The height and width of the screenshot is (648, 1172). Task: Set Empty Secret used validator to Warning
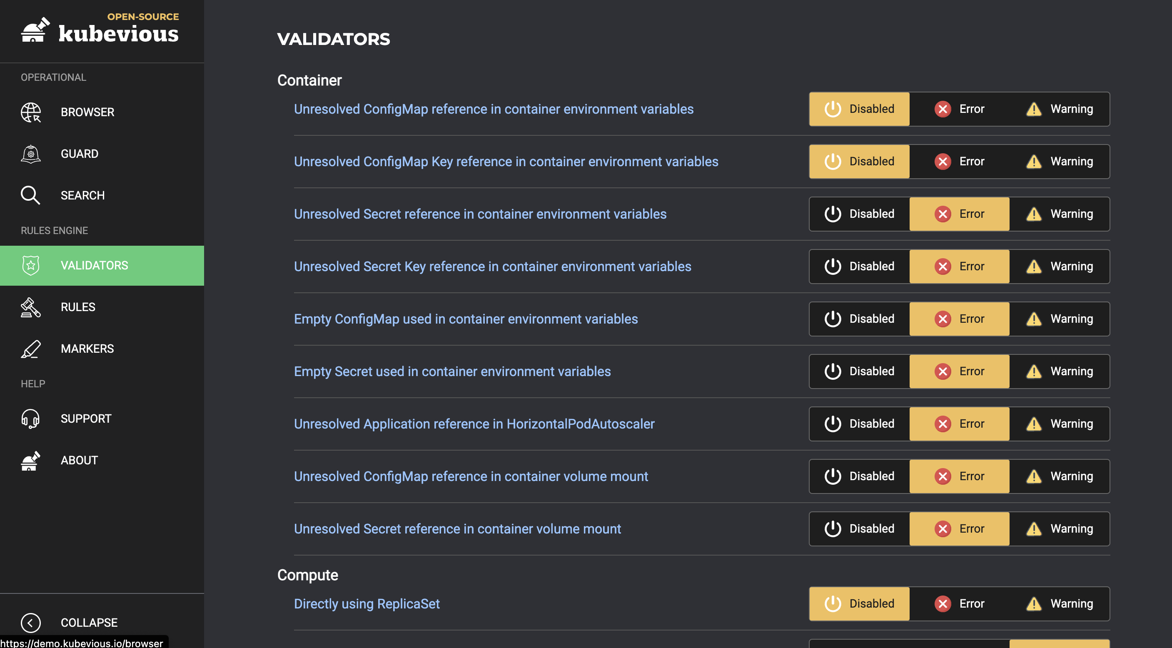(x=1059, y=371)
